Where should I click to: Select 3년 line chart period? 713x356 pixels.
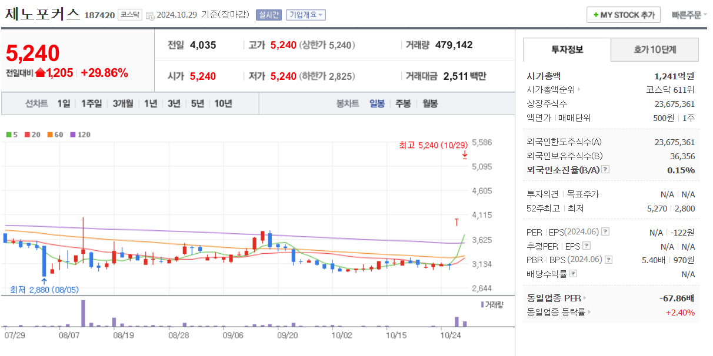(x=174, y=103)
